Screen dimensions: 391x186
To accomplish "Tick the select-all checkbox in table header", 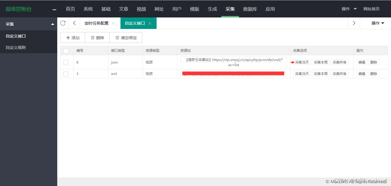I will (x=66, y=51).
